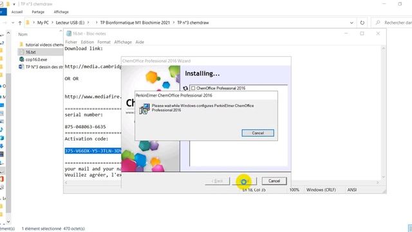Switch to Affichage tab in Explorer ribbon
Screen dimensions: 412x232
point(61,12)
